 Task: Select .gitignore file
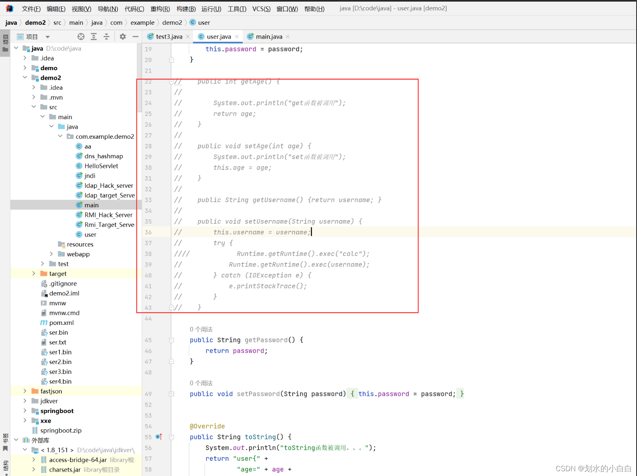[x=59, y=283]
